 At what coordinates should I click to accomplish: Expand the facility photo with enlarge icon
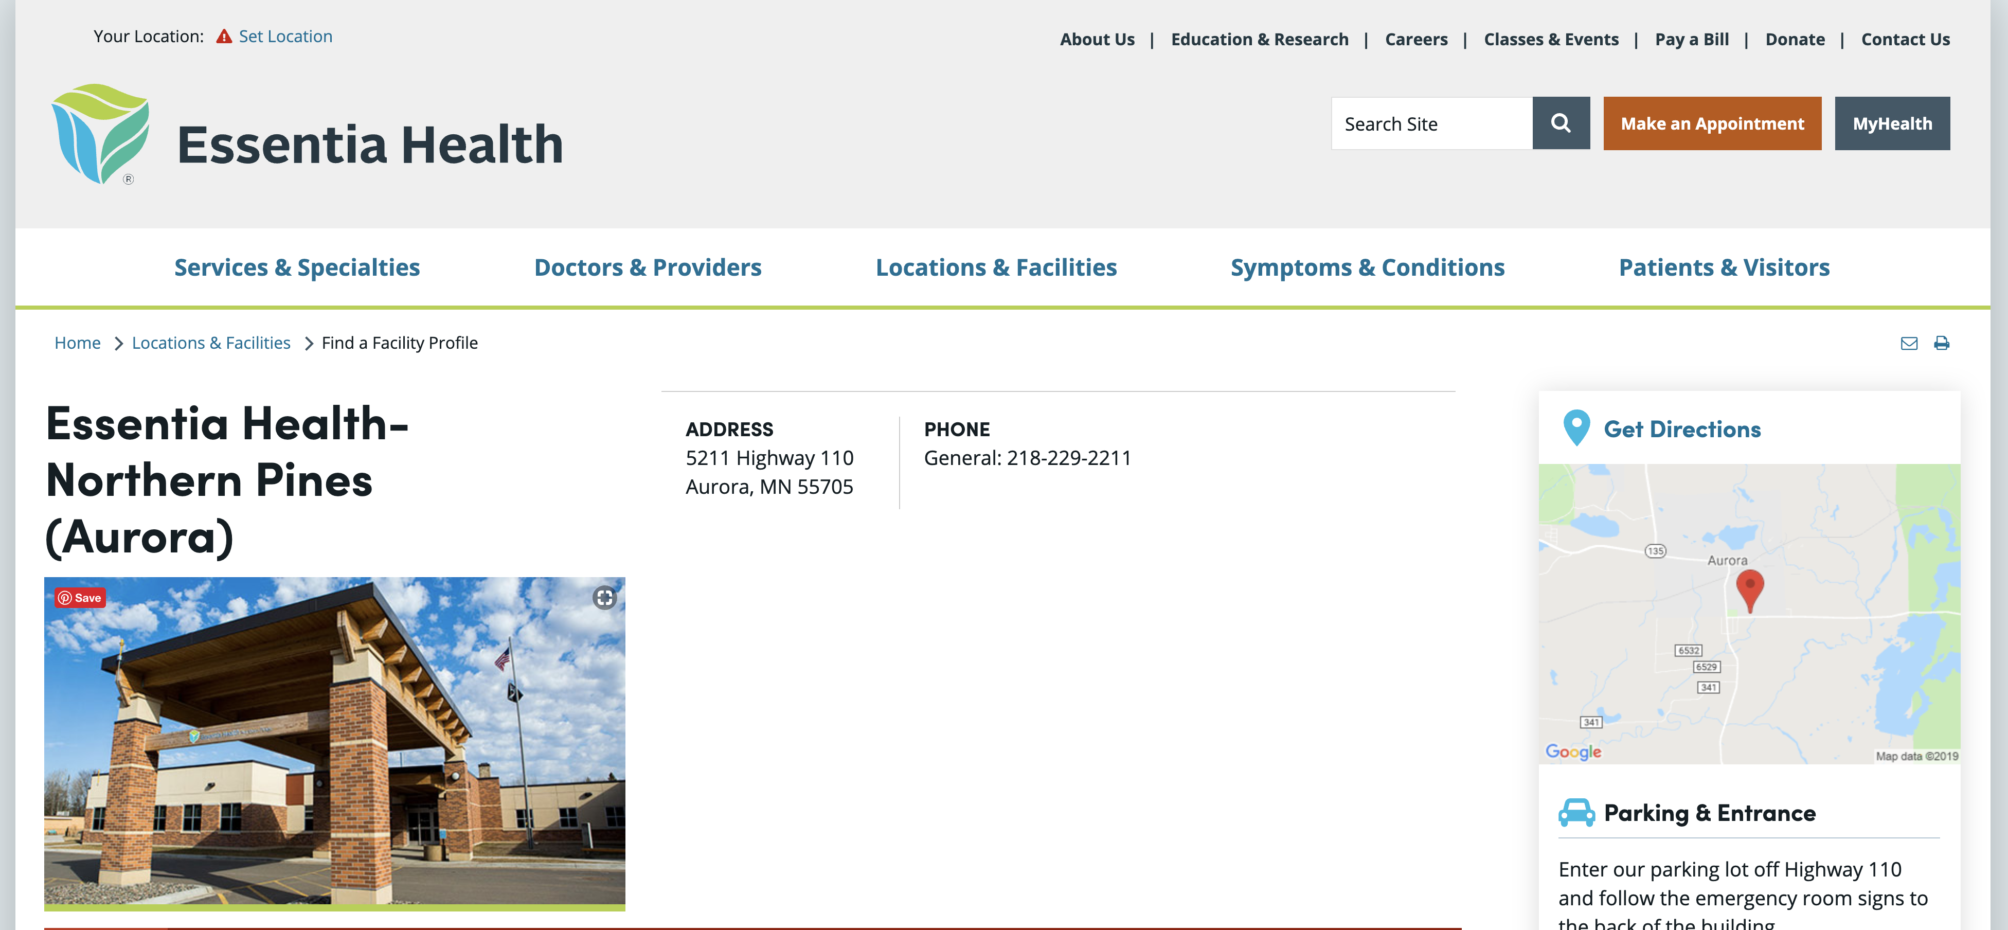(x=604, y=598)
